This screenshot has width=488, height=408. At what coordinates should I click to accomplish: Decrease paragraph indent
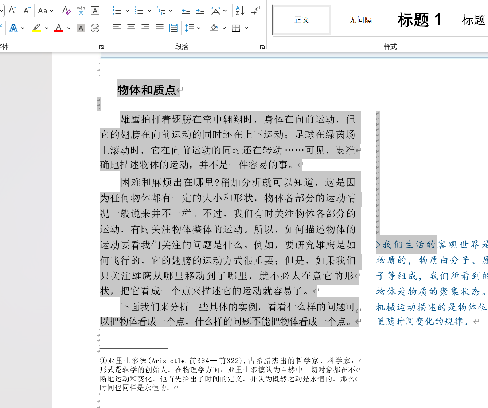coord(186,11)
